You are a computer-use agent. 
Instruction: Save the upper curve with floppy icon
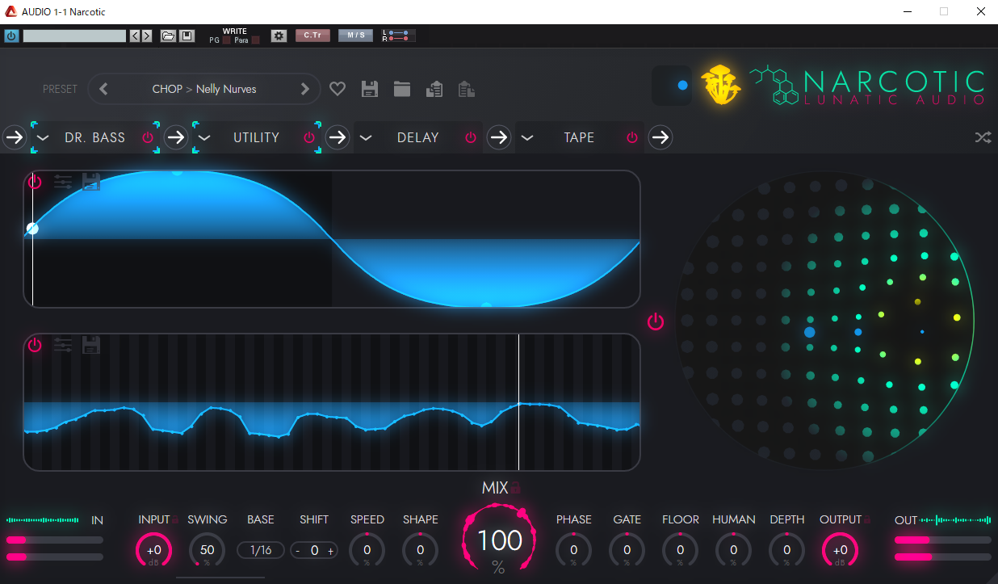coord(91,182)
